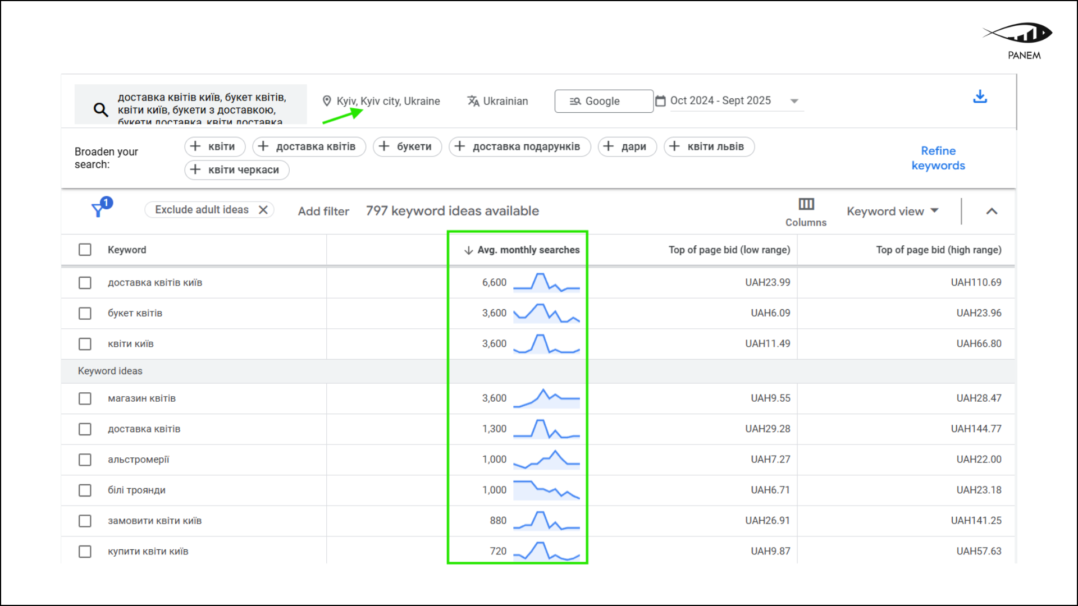1078x606 pixels.
Task: Select the checkbox beside букет квітів
Action: point(85,313)
